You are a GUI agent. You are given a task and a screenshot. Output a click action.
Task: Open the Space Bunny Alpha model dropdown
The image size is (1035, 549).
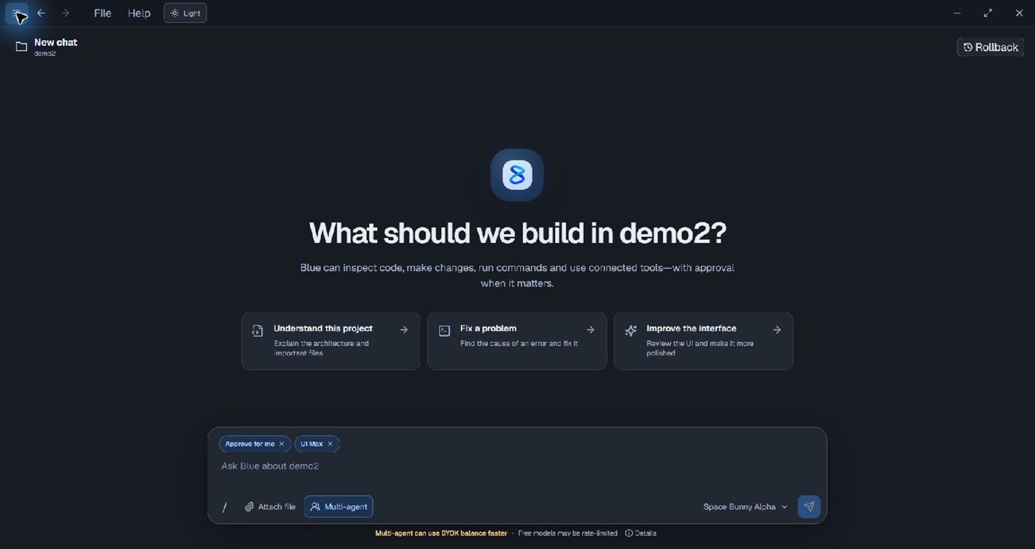(x=746, y=507)
